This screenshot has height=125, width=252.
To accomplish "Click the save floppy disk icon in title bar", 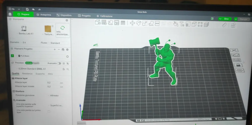I will pos(27,9).
